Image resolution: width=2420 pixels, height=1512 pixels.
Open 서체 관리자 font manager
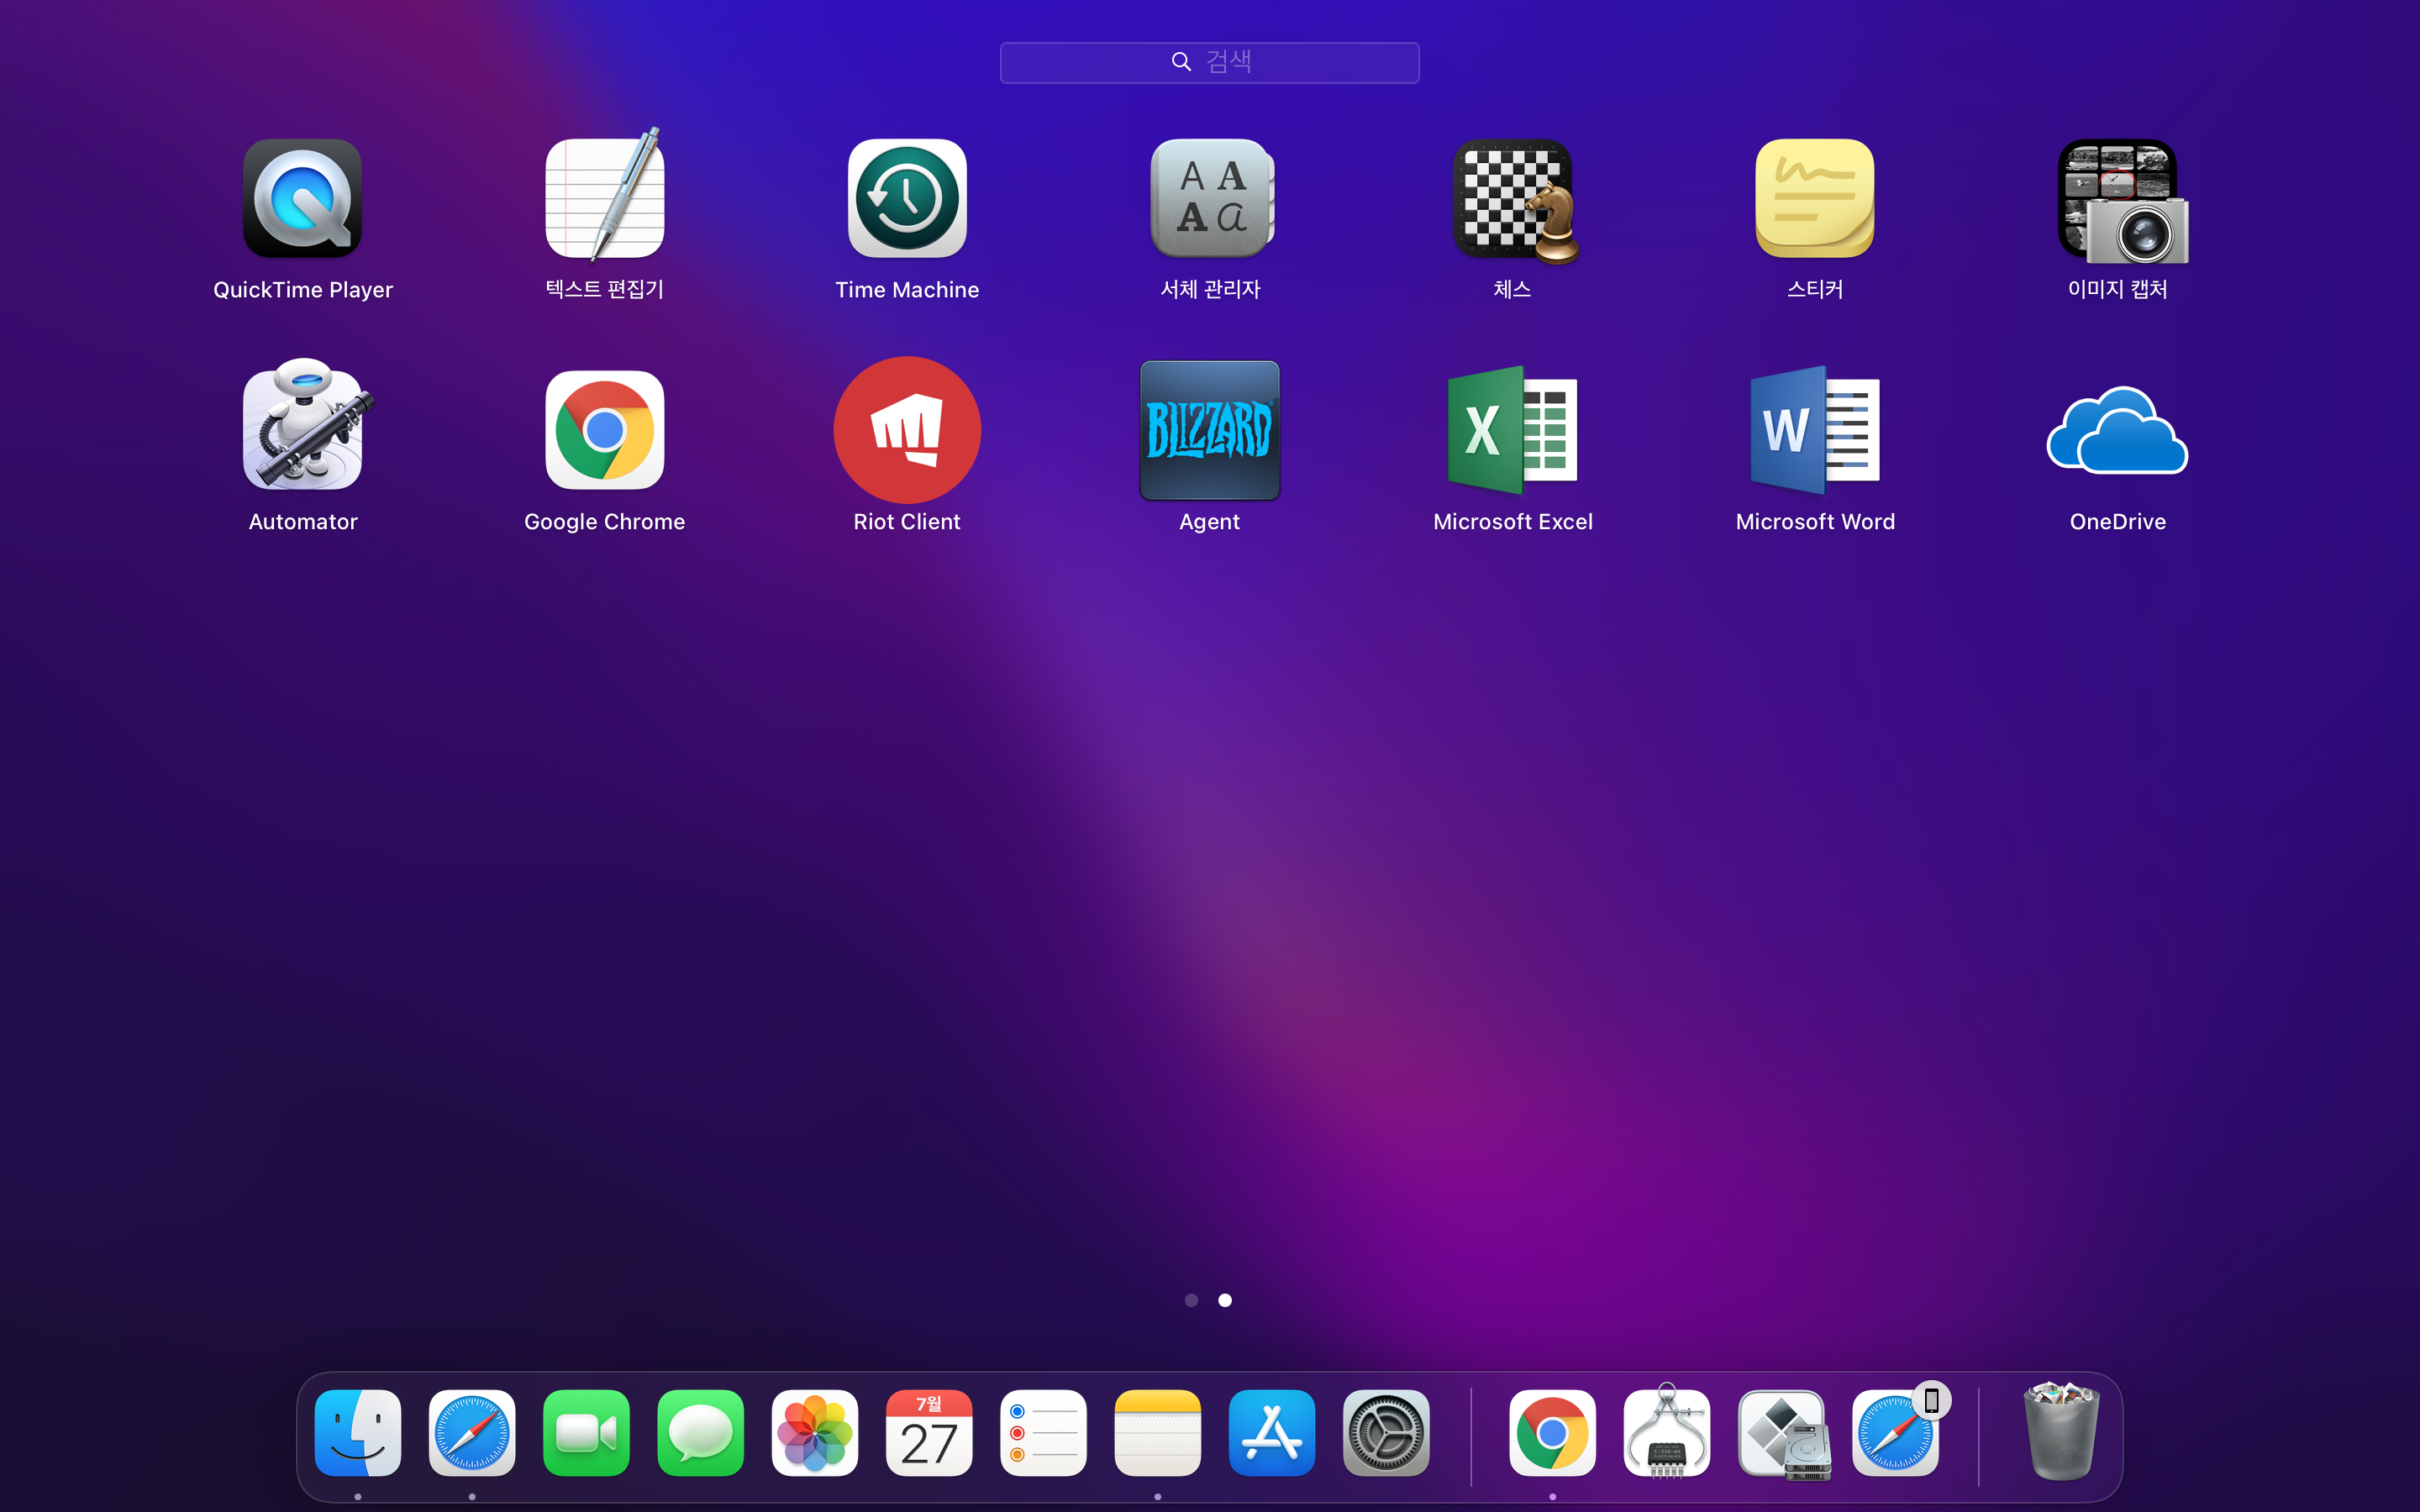pos(1210,198)
